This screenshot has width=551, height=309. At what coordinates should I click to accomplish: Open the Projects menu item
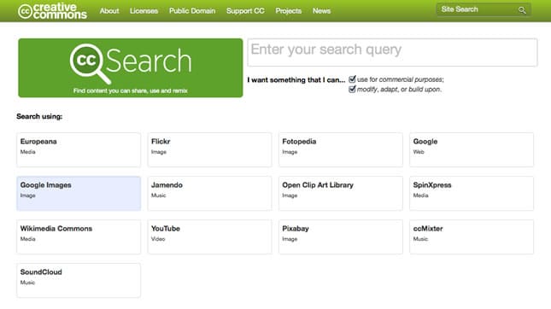[x=289, y=11]
